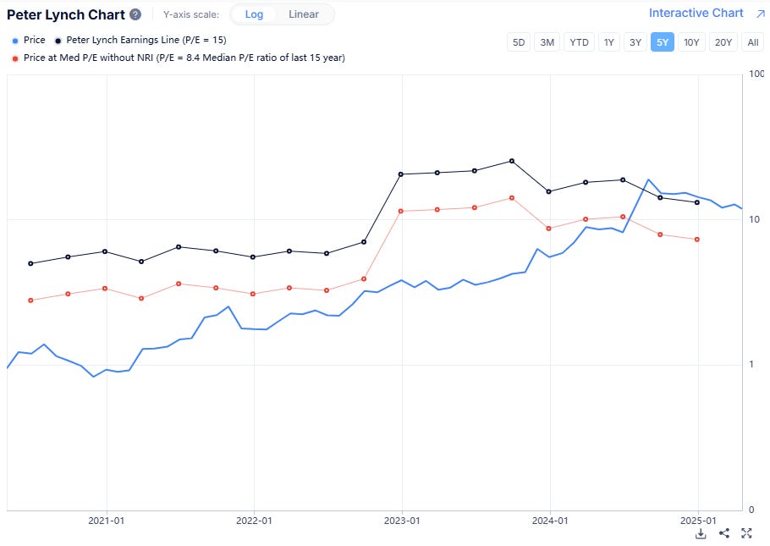770x546 pixels.
Task: Select the All time range
Action: [x=753, y=42]
